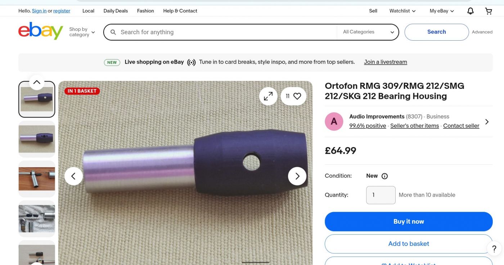
Task: Expand product image to fullscreen
Action: point(268,96)
